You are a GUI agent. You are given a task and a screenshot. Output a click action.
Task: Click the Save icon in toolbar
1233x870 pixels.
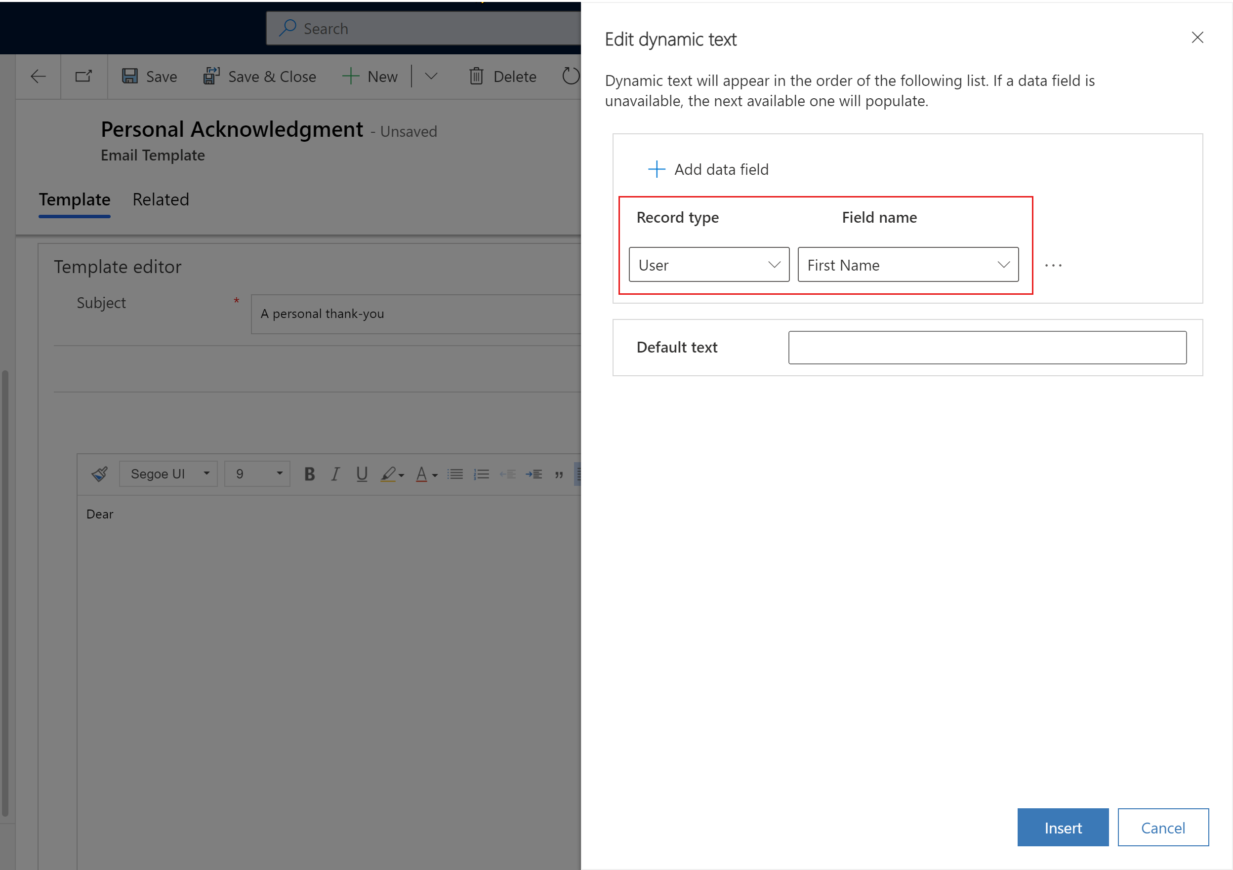click(x=129, y=76)
